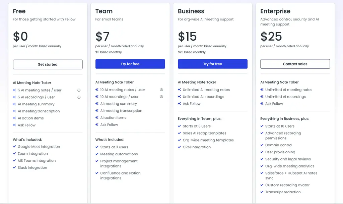Image resolution: width=343 pixels, height=204 pixels.
Task: Open the tooltip icon for 10 AI meeting notes
Action: 161,90
